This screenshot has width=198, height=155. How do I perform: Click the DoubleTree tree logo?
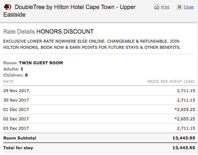click(x=8, y=7)
